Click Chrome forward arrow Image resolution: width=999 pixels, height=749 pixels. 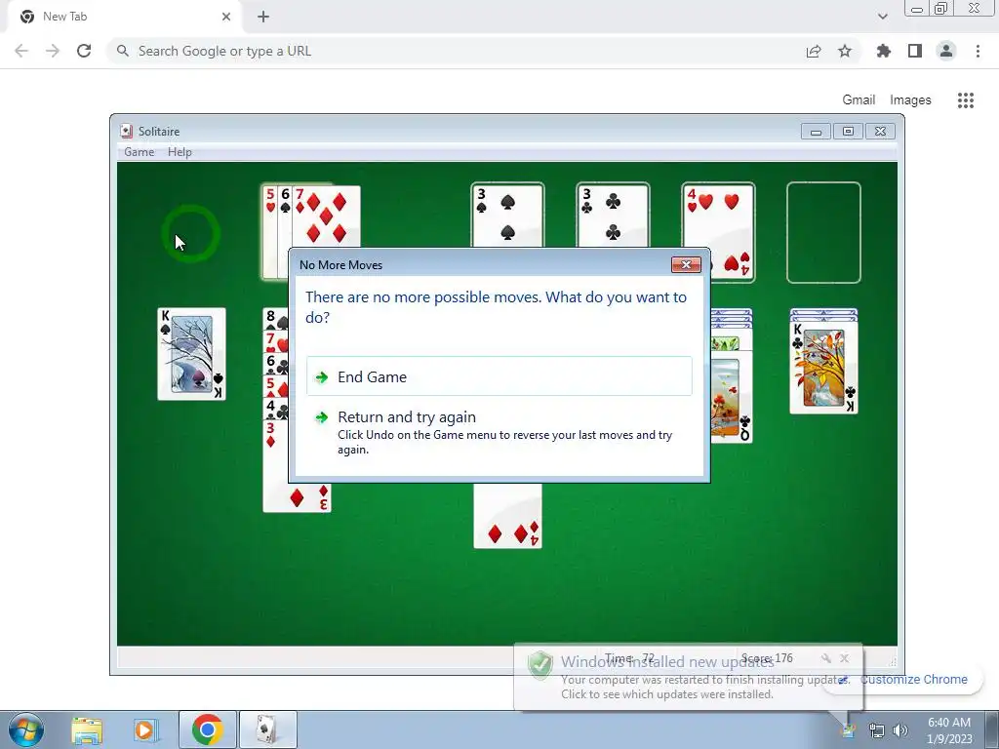coord(53,51)
